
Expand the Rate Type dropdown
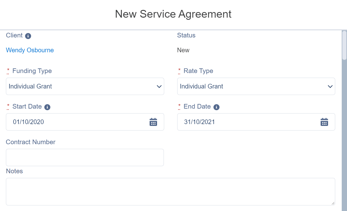pos(256,86)
